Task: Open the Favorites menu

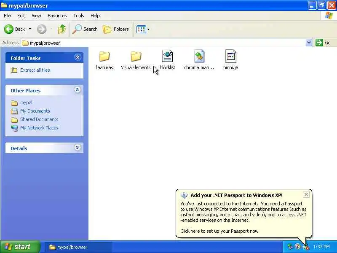Action: (57, 16)
